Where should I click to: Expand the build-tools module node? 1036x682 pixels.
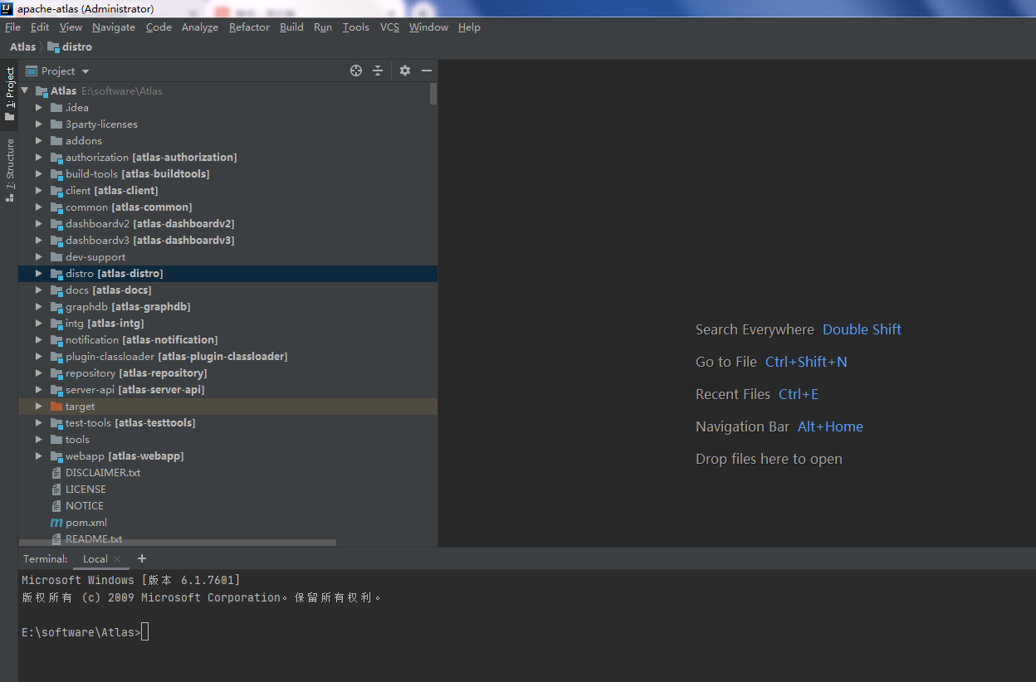pyautogui.click(x=38, y=174)
